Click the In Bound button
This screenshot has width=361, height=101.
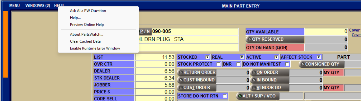coord(269,80)
